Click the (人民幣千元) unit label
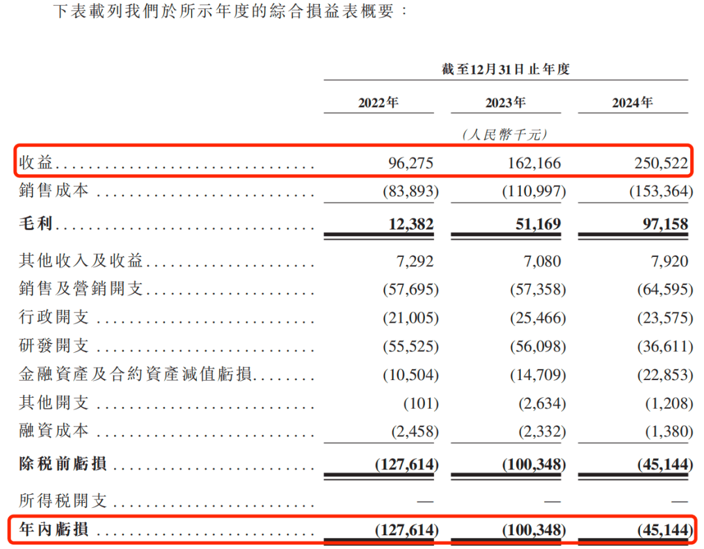This screenshot has height=549, width=704. (505, 134)
